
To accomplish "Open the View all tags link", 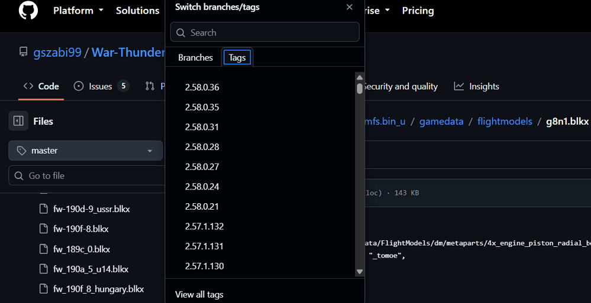I will click(199, 294).
